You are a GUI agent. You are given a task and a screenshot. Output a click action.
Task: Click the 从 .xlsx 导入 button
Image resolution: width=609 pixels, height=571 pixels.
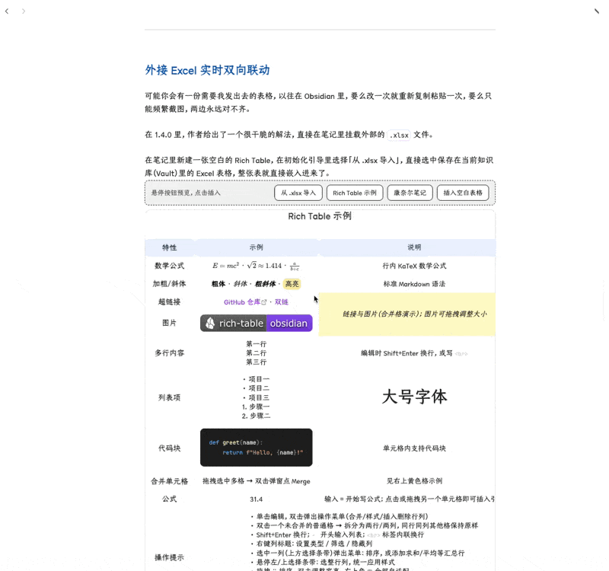click(x=298, y=193)
